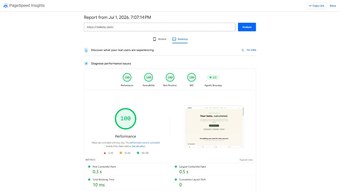Click the Copy Link button
Viewport: 340px width, 191px height.
click(317, 6)
